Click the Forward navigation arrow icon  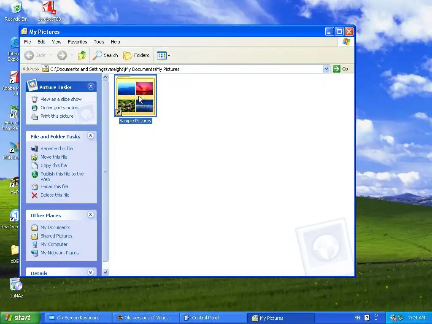tap(62, 55)
